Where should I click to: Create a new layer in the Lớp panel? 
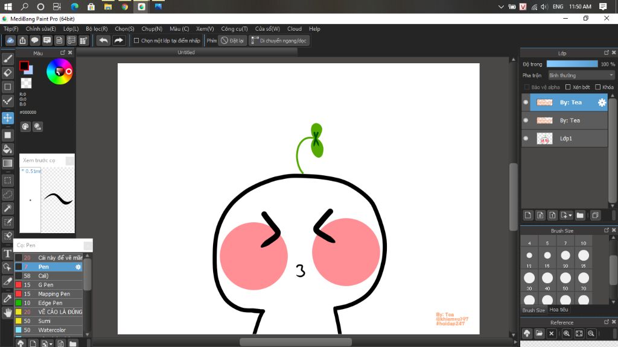click(527, 215)
